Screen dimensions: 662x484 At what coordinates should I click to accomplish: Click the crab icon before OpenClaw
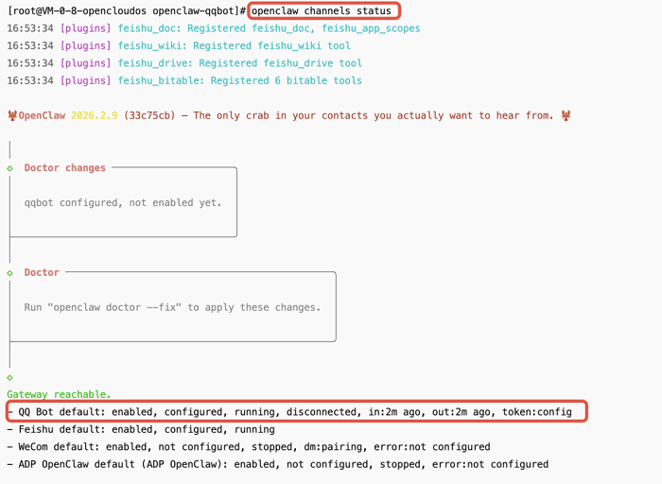12,116
